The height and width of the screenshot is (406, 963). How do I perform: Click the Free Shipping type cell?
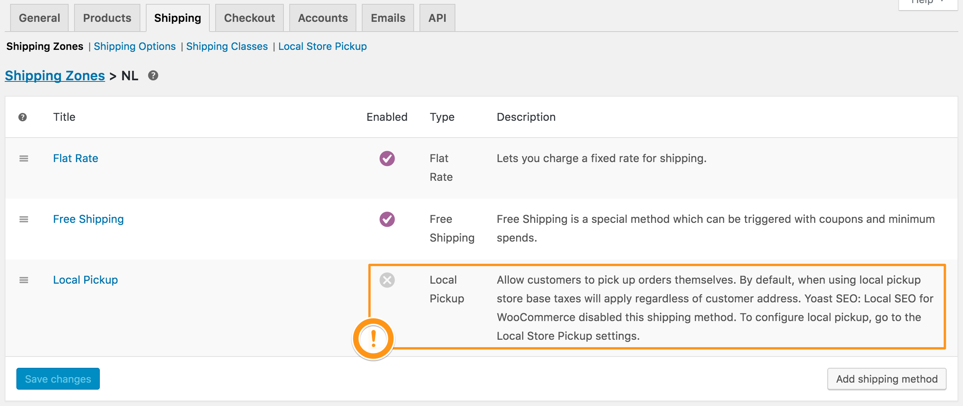452,228
